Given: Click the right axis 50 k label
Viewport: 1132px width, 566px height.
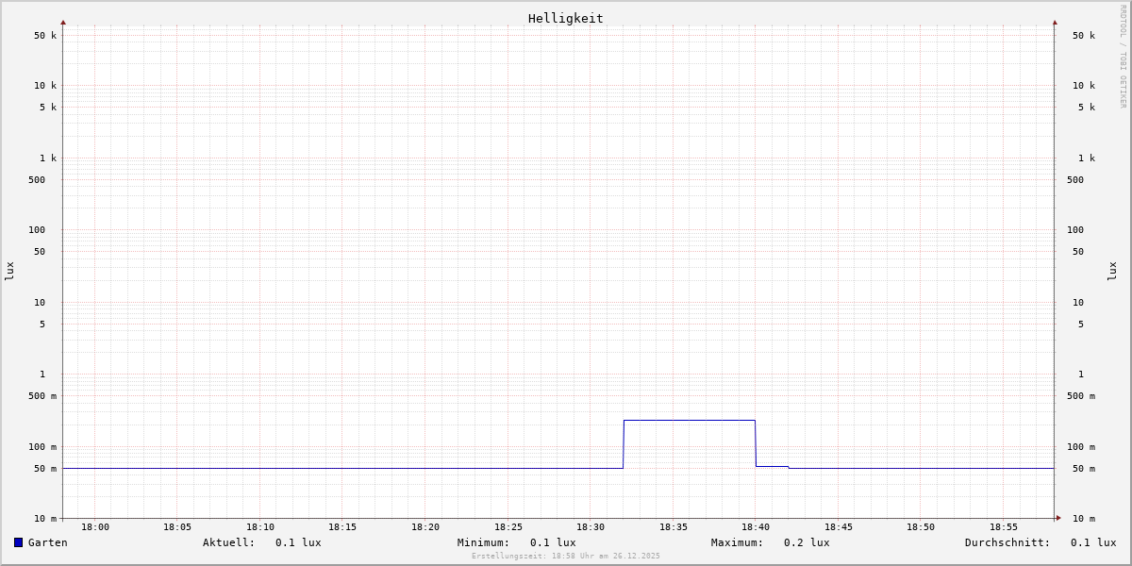Looking at the screenshot, I should tap(1084, 36).
